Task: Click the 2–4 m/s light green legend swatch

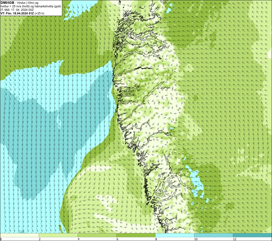Action: (x=58, y=235)
